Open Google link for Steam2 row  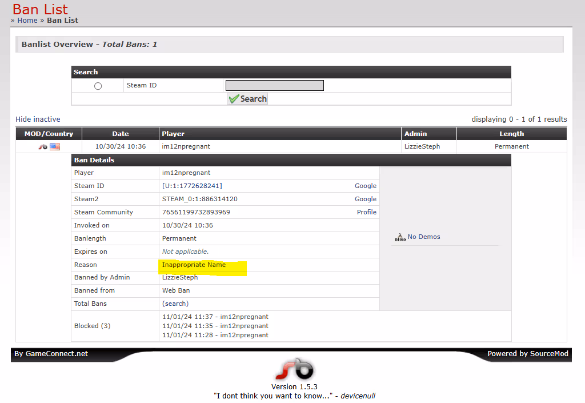366,199
